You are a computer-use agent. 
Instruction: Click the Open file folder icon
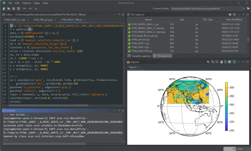point(9,8)
